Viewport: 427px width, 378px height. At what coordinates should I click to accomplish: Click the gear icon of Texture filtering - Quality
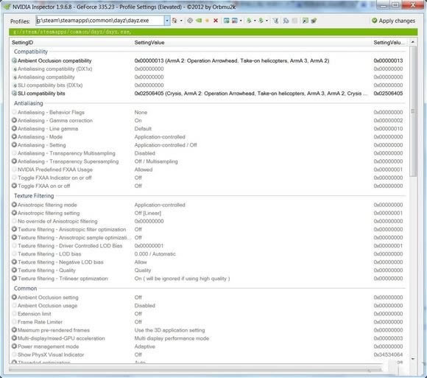tap(14, 270)
